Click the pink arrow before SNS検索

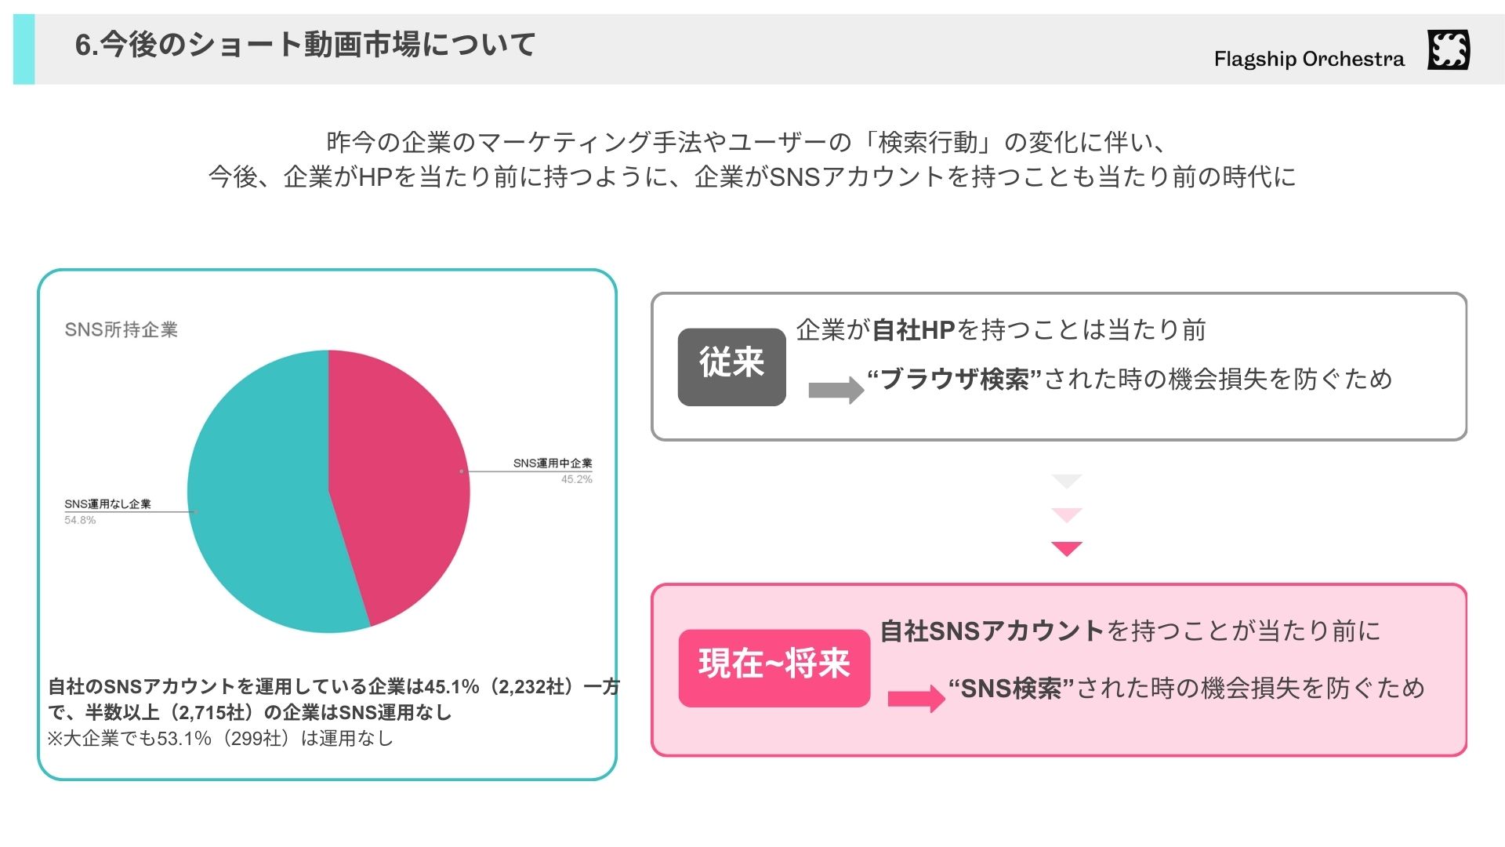coord(916,698)
